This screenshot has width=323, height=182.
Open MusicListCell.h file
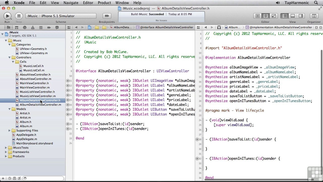(33, 66)
